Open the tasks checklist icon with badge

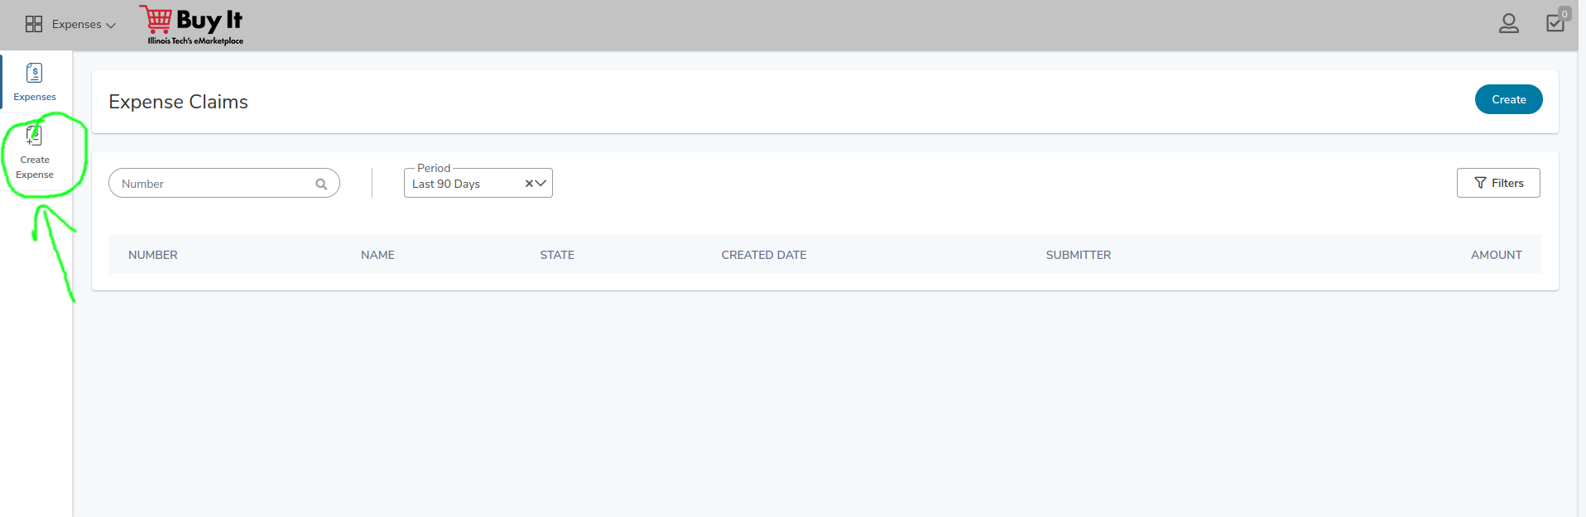[x=1557, y=21]
